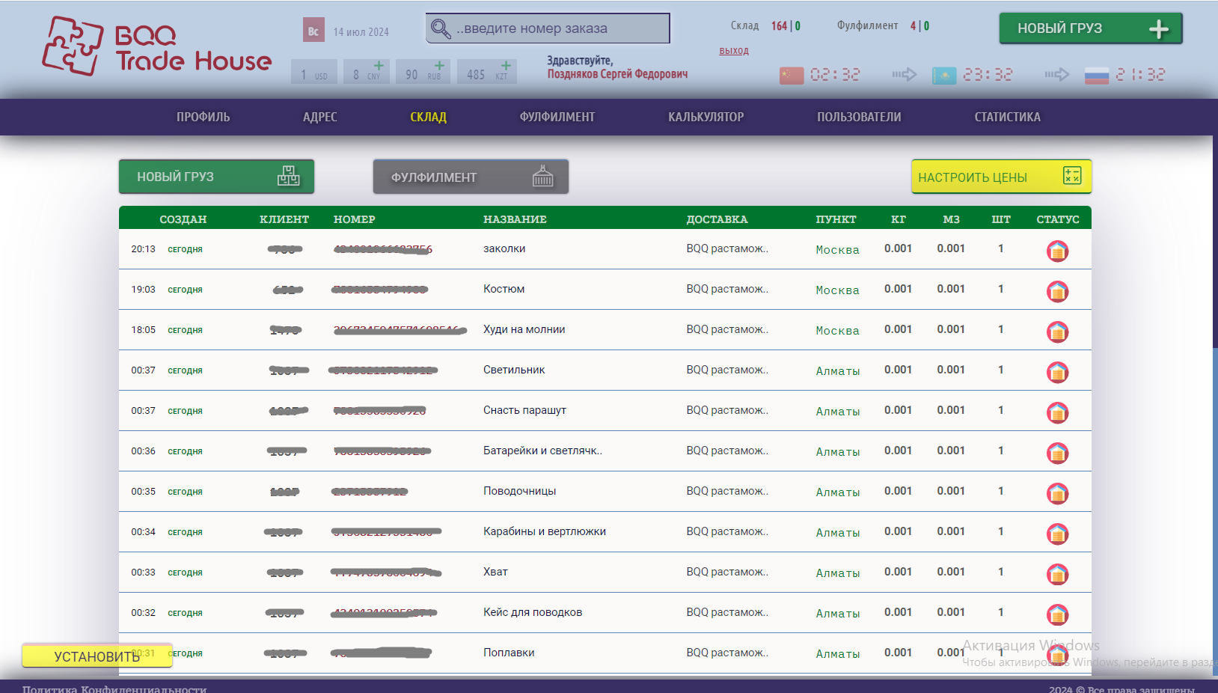Click the Худи на молнии item name
Screen dimensions: 1218x693
point(524,329)
